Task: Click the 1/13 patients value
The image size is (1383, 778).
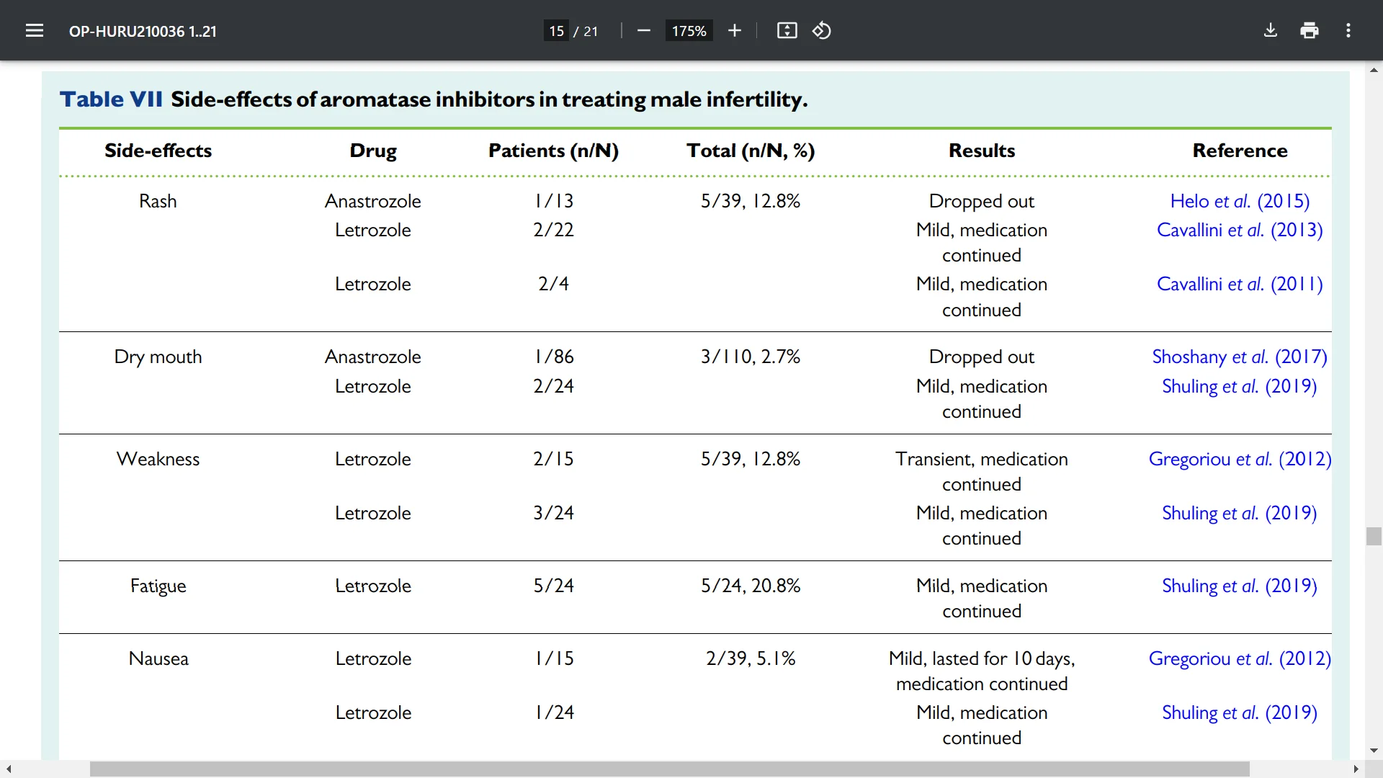Action: click(553, 201)
